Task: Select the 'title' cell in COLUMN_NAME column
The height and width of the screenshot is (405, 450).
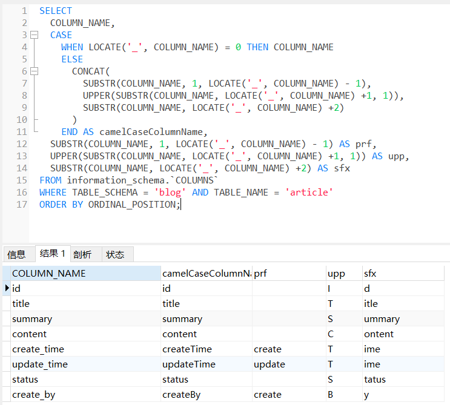Action: point(85,304)
